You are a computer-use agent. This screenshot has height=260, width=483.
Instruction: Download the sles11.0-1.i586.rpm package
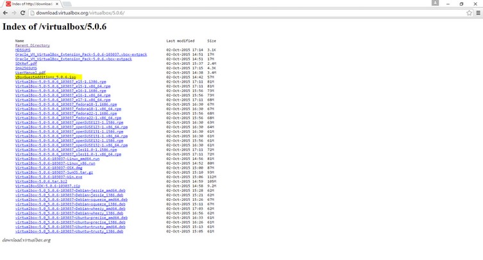[x=66, y=150]
